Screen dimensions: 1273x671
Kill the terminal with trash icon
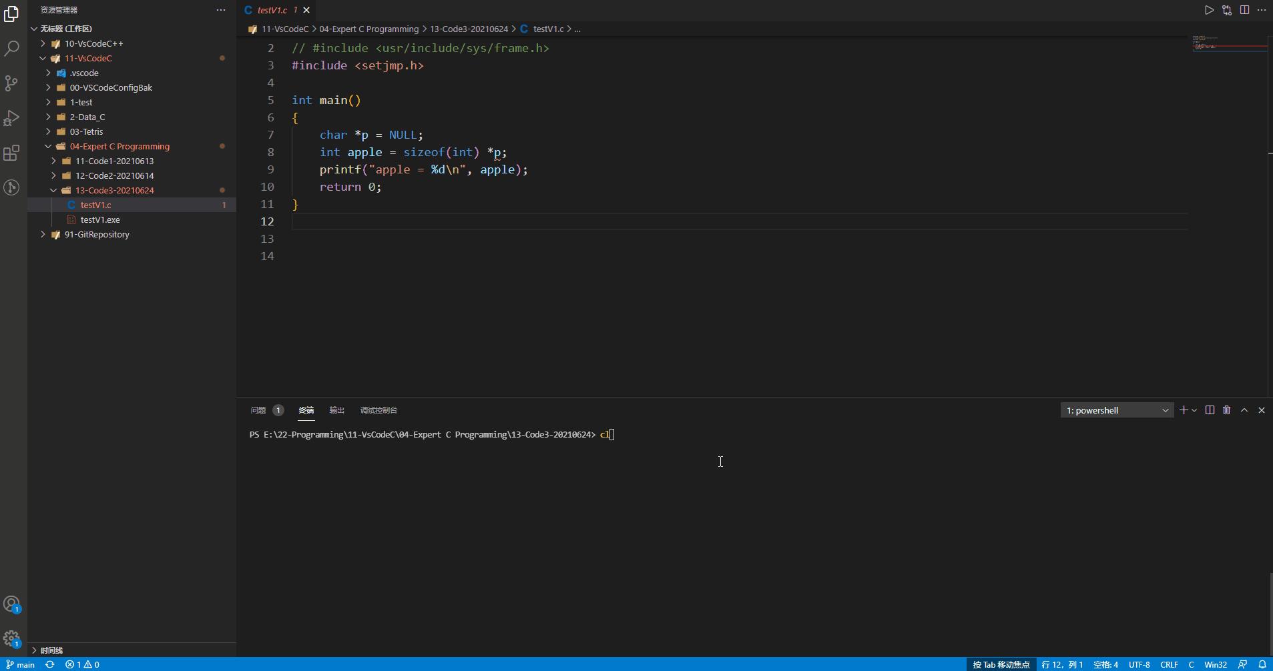[x=1227, y=410]
